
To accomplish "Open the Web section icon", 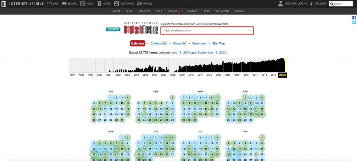I will pyautogui.click(x=49, y=3).
